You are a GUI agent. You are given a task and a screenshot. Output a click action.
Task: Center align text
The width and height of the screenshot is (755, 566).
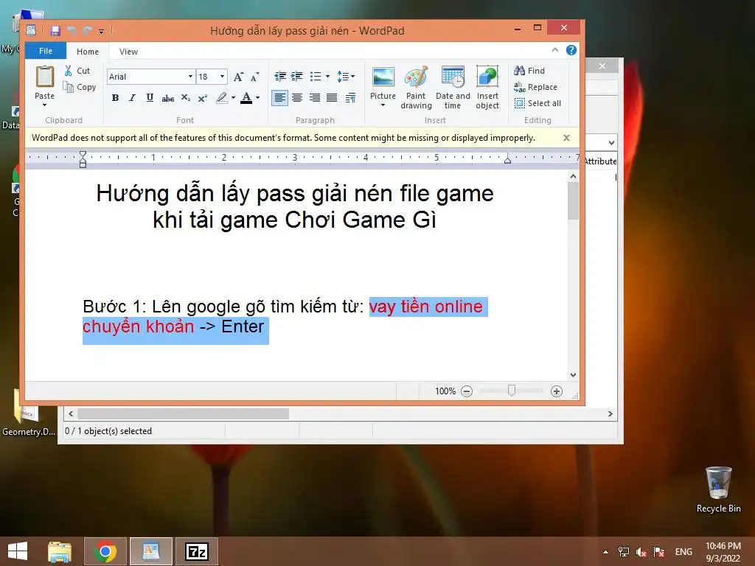[297, 98]
